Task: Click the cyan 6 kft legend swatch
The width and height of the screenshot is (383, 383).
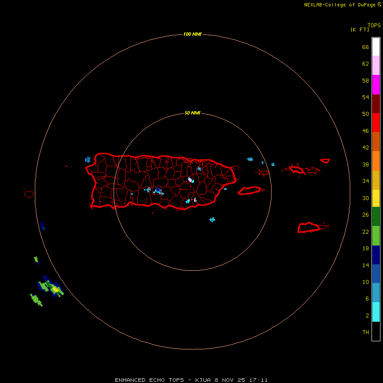Action: [x=376, y=312]
